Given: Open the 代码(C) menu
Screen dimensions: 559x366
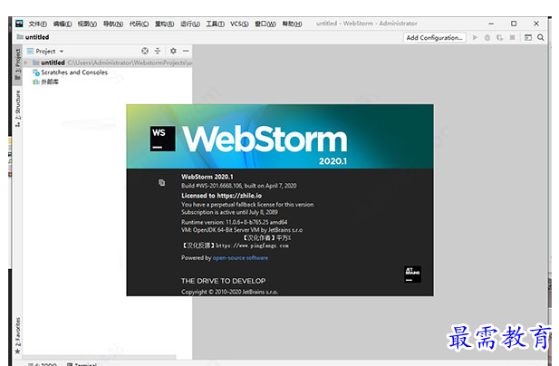Looking at the screenshot, I should coord(139,24).
